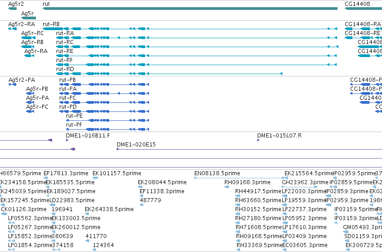Image resolution: width=382 pixels, height=252 pixels.
Task: Click the CG14408-RA transcript label
Action: (x=363, y=24)
